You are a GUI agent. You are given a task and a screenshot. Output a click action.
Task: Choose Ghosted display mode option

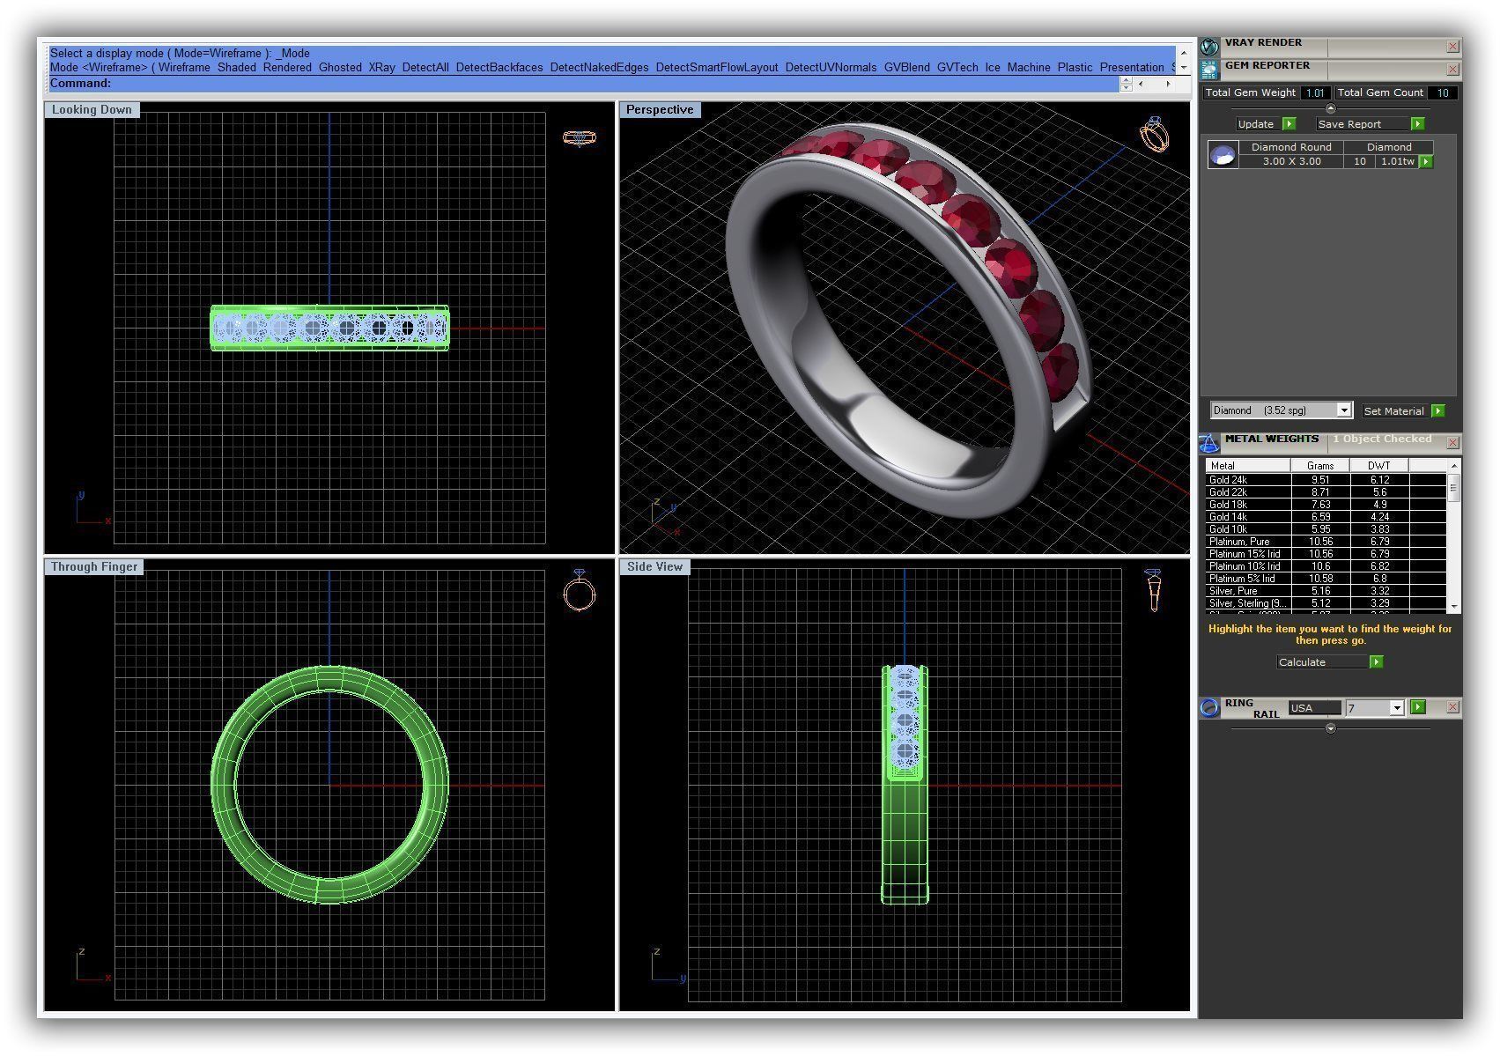(x=340, y=68)
